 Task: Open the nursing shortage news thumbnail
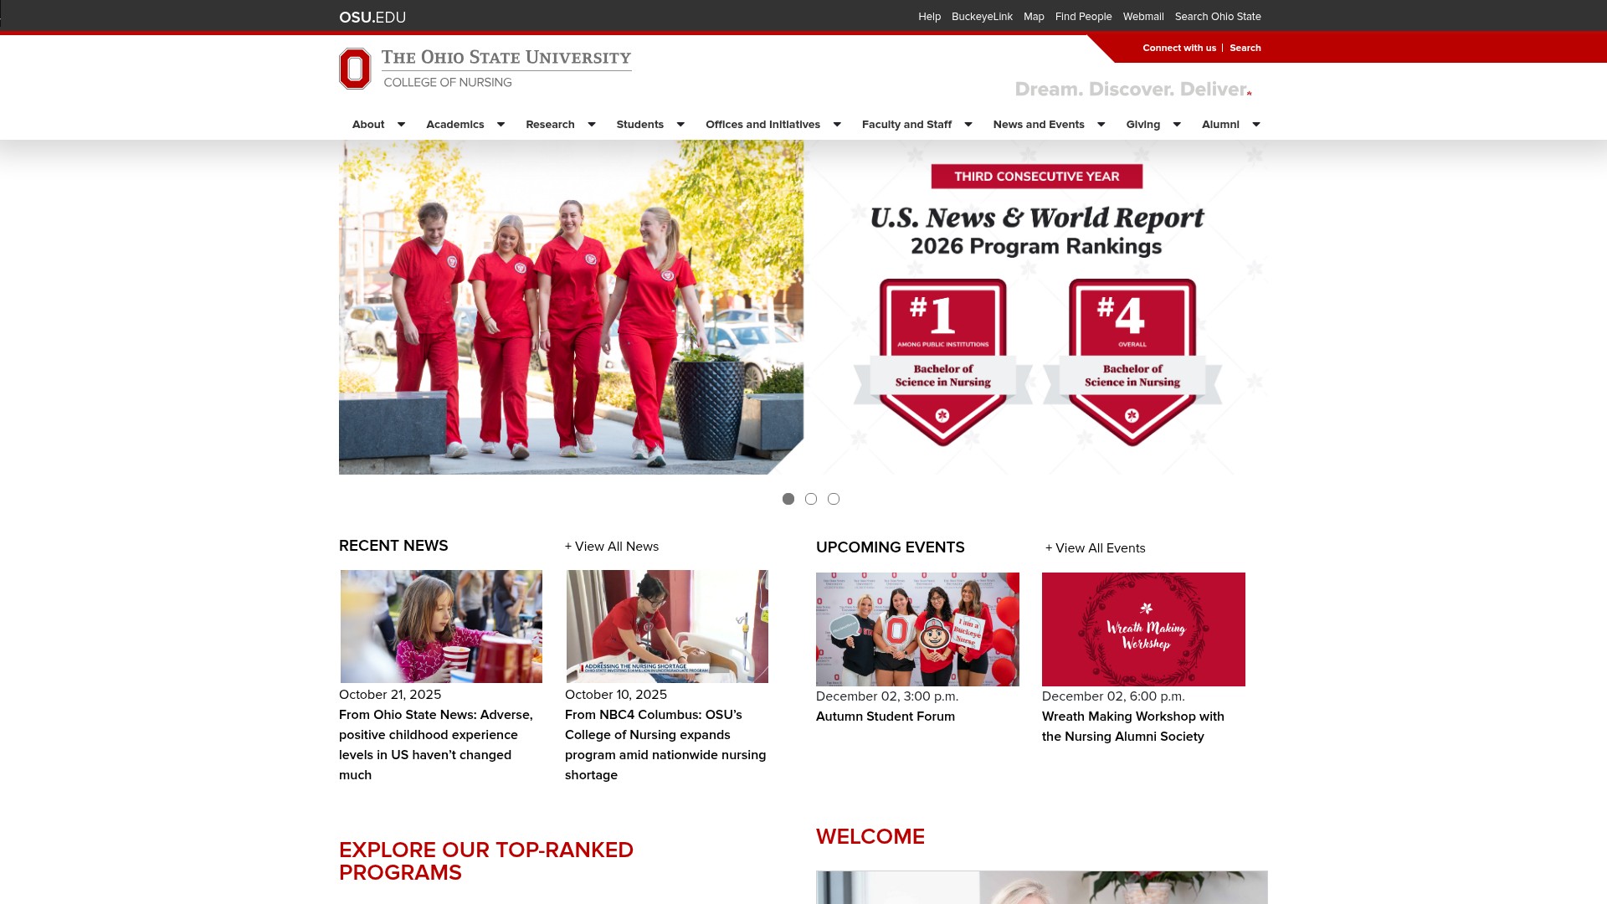(667, 627)
